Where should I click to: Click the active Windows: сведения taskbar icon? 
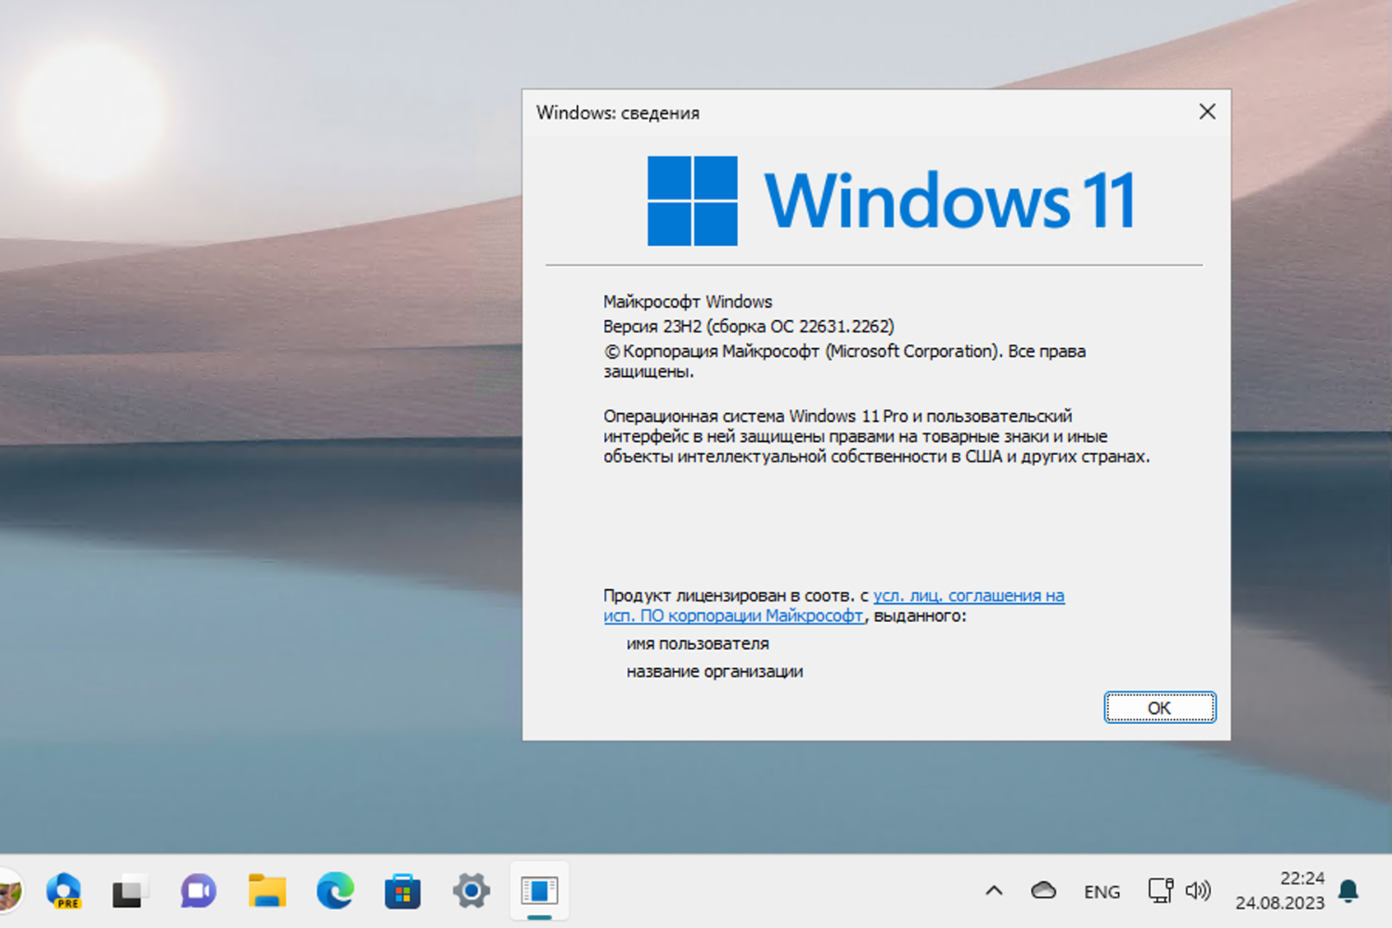(539, 891)
